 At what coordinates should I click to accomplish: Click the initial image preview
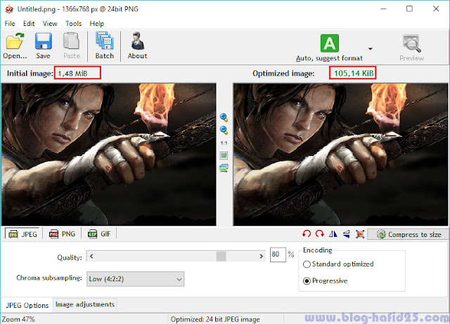[109, 154]
